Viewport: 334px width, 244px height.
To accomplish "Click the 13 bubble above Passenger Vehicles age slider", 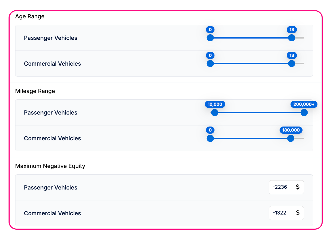I will tap(292, 30).
